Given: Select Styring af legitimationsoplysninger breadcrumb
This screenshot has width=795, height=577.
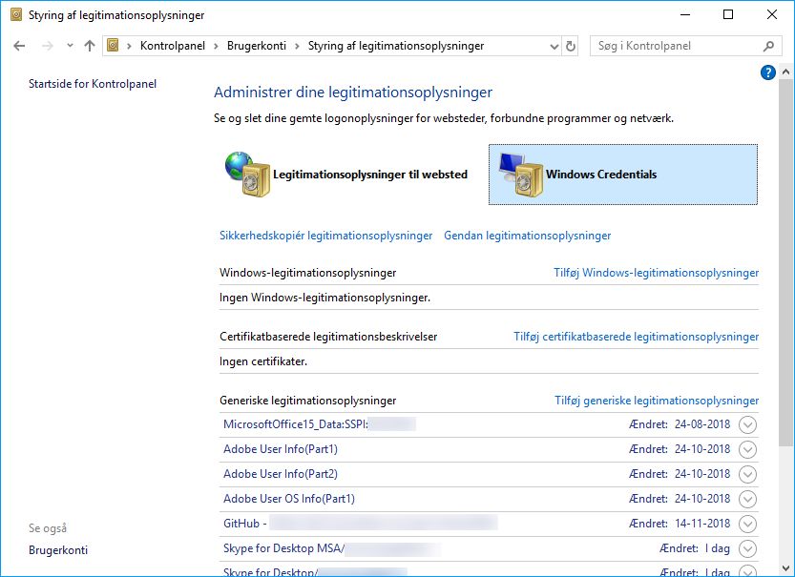Looking at the screenshot, I should click(396, 46).
